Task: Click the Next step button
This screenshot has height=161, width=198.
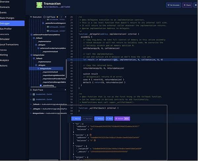Action: tap(109, 118)
